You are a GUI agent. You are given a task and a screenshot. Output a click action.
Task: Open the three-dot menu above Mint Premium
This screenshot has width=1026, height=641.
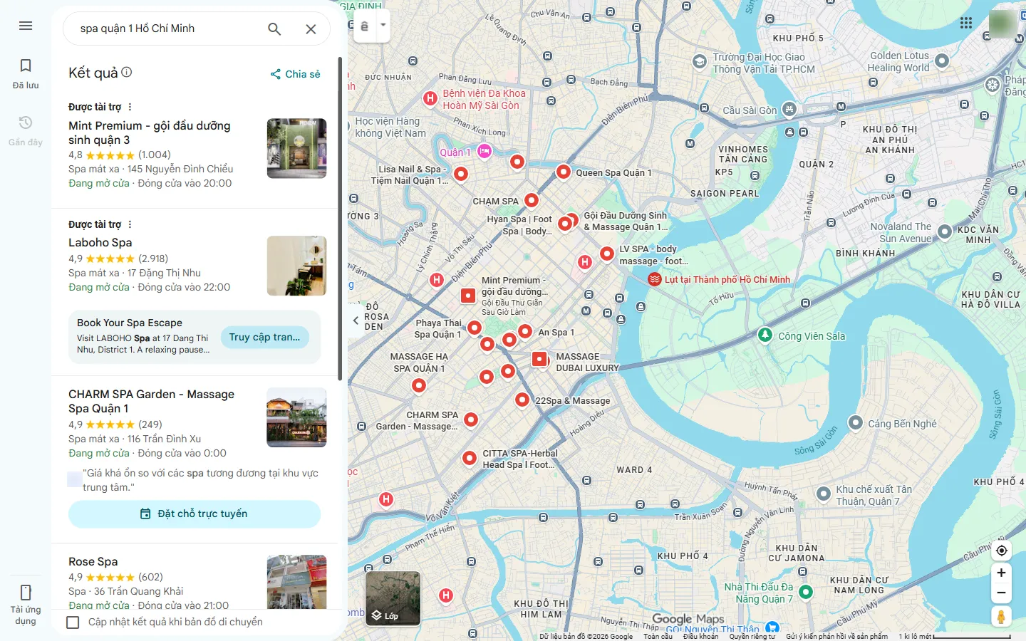(x=130, y=107)
